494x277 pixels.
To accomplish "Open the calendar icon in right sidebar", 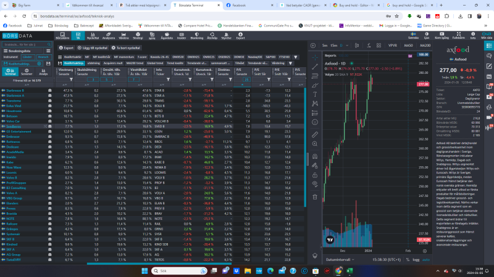I will click(x=489, y=76).
